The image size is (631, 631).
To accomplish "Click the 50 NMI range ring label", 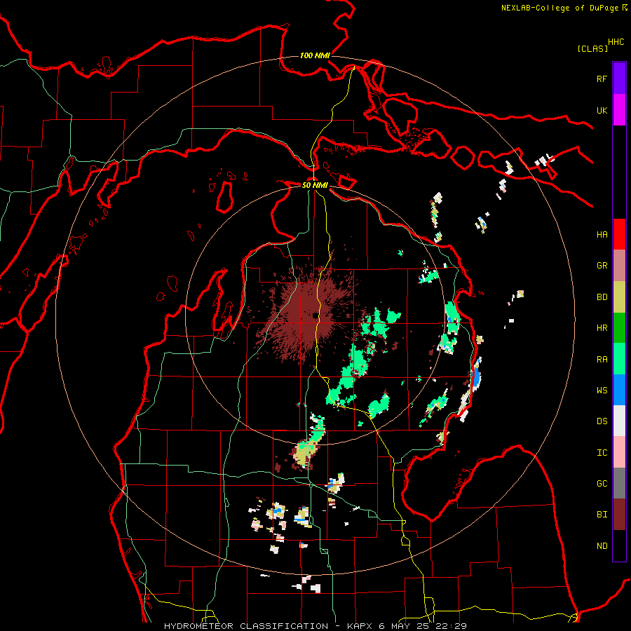I will tap(315, 185).
